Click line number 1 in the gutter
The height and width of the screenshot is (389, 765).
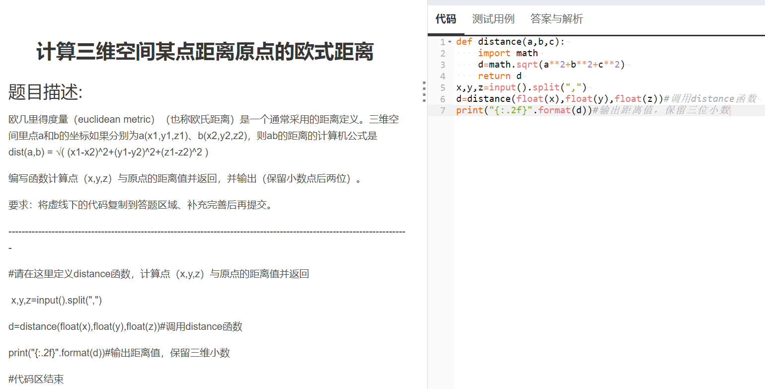pos(442,42)
